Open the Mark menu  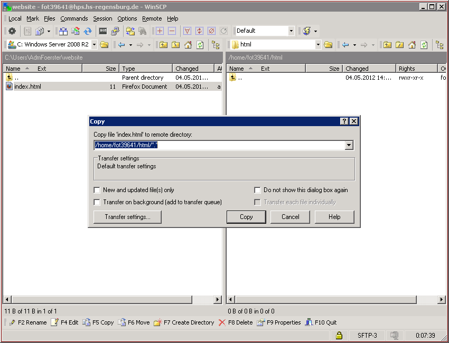[x=33, y=18]
